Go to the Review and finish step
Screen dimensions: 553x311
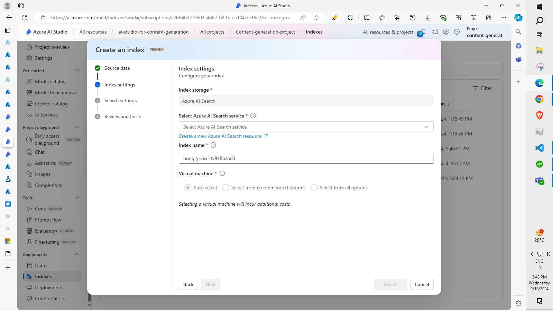(123, 116)
